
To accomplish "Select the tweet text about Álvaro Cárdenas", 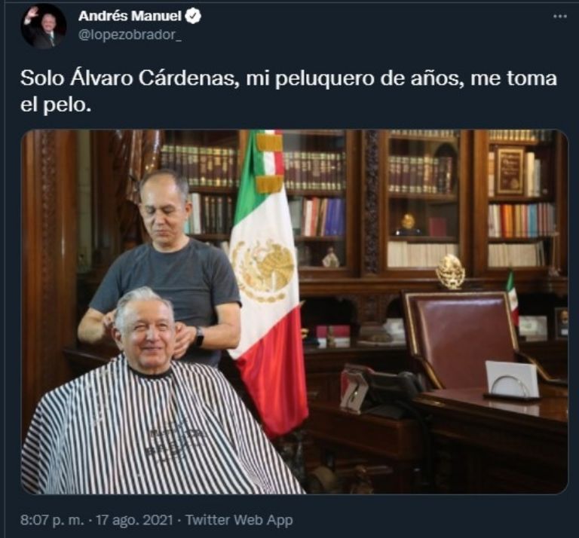I will click(289, 92).
